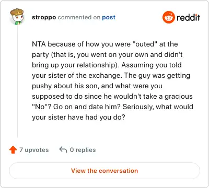Collapse the comment using the vertical thread line

coord(17,82)
